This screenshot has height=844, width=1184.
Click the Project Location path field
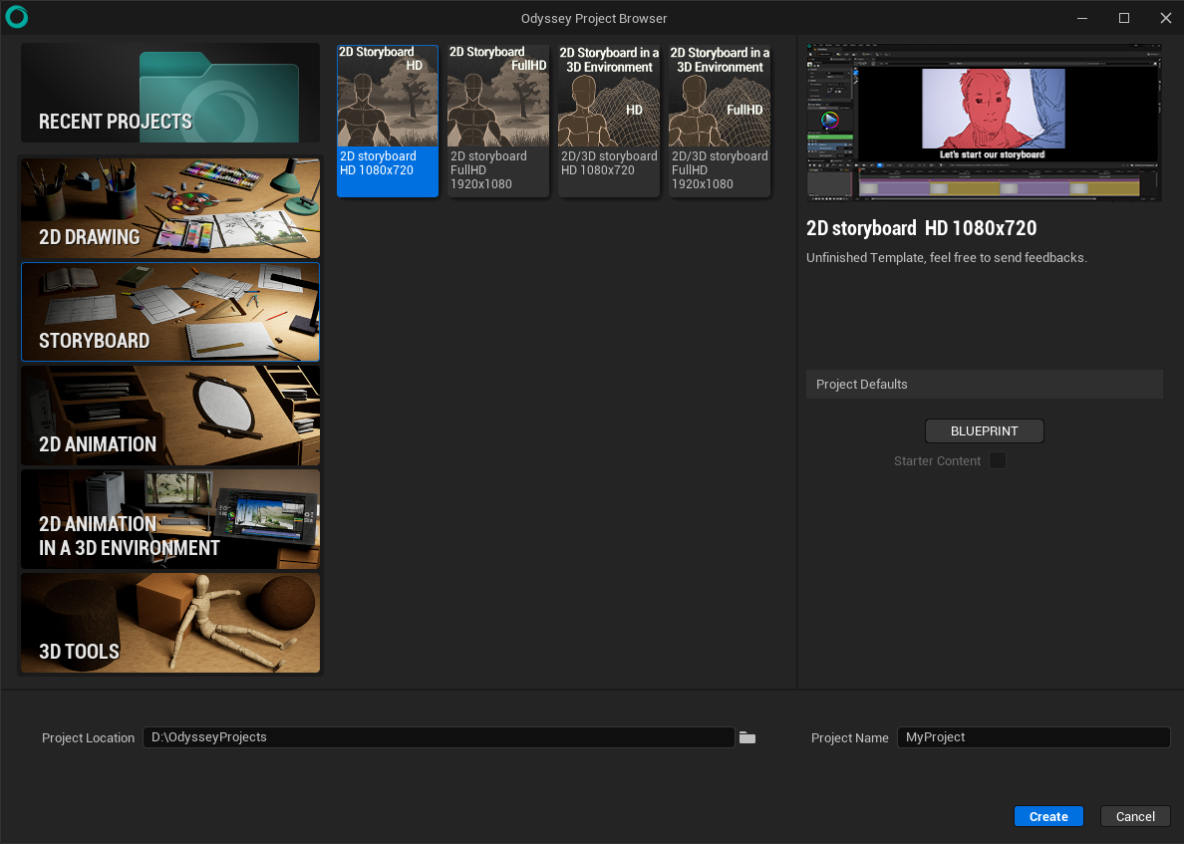439,736
